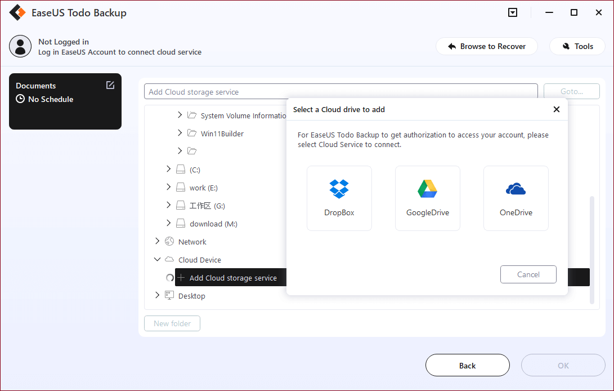Click the edit icon beside Documents
Image resolution: width=614 pixels, height=391 pixels.
pos(110,85)
